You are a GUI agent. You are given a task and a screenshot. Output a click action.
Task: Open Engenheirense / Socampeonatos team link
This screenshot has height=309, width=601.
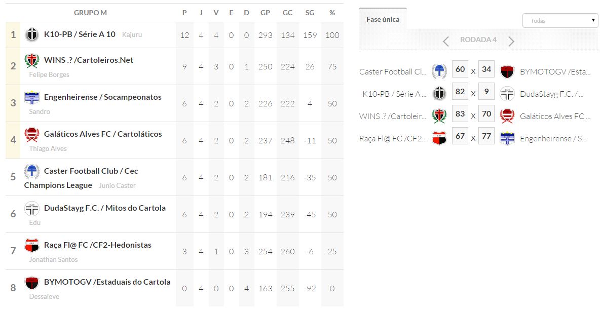(x=103, y=97)
